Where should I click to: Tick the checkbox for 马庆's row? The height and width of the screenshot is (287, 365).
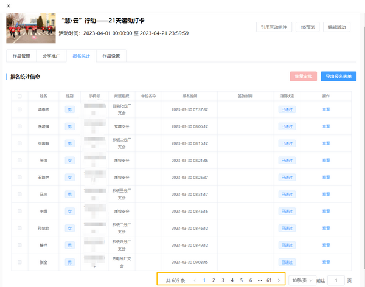(19, 194)
